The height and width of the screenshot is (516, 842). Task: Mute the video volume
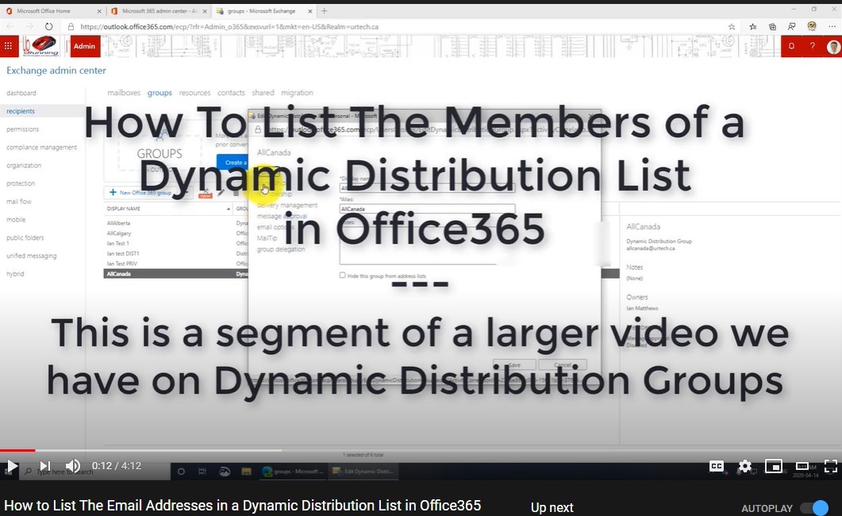[x=73, y=466]
